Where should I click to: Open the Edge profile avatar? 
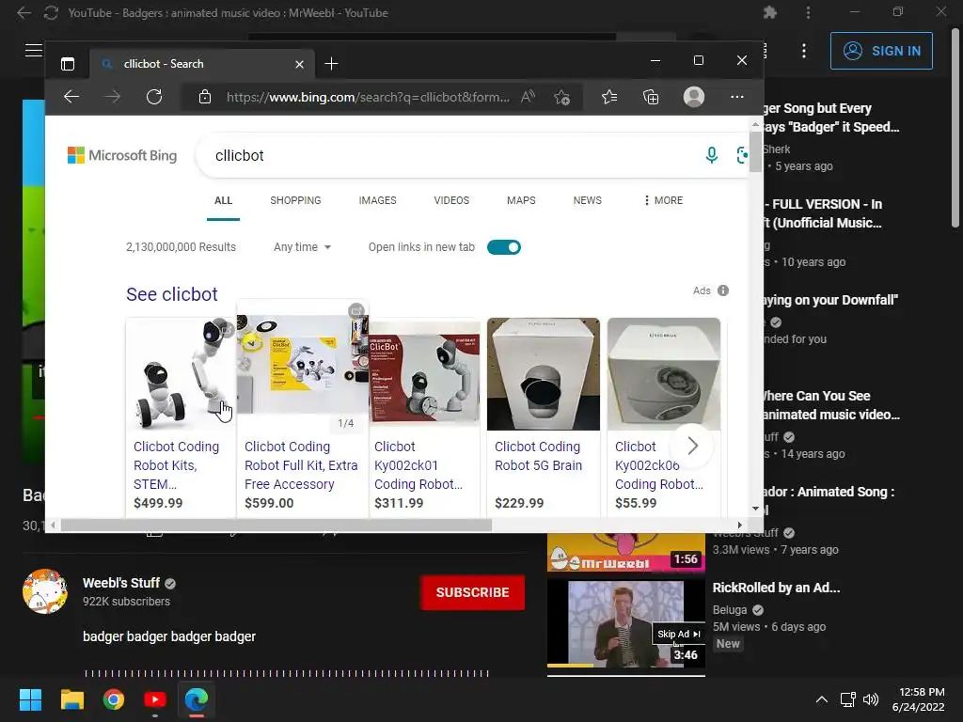[694, 97]
